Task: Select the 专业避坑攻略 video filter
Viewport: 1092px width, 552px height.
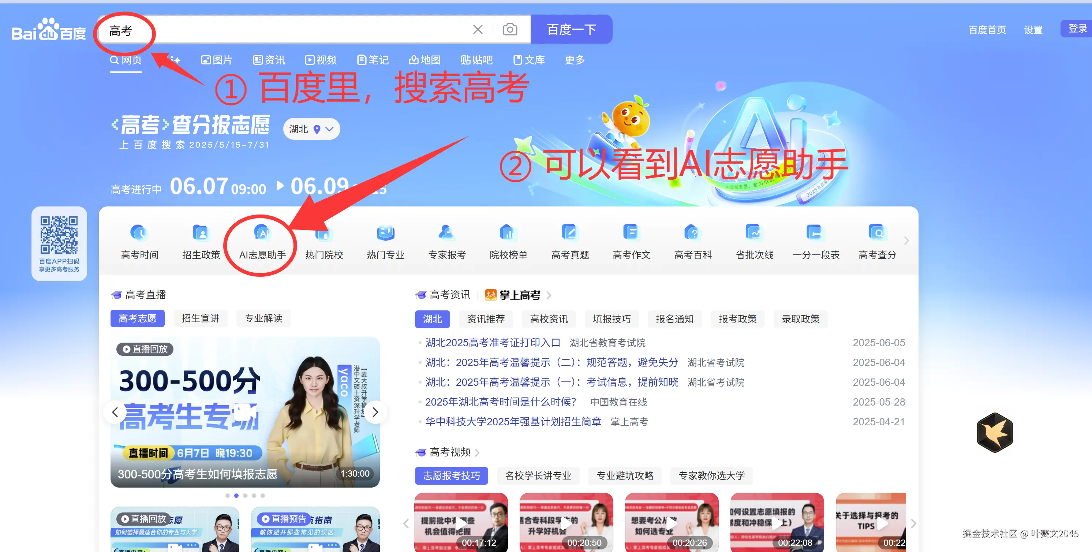Action: [x=625, y=475]
